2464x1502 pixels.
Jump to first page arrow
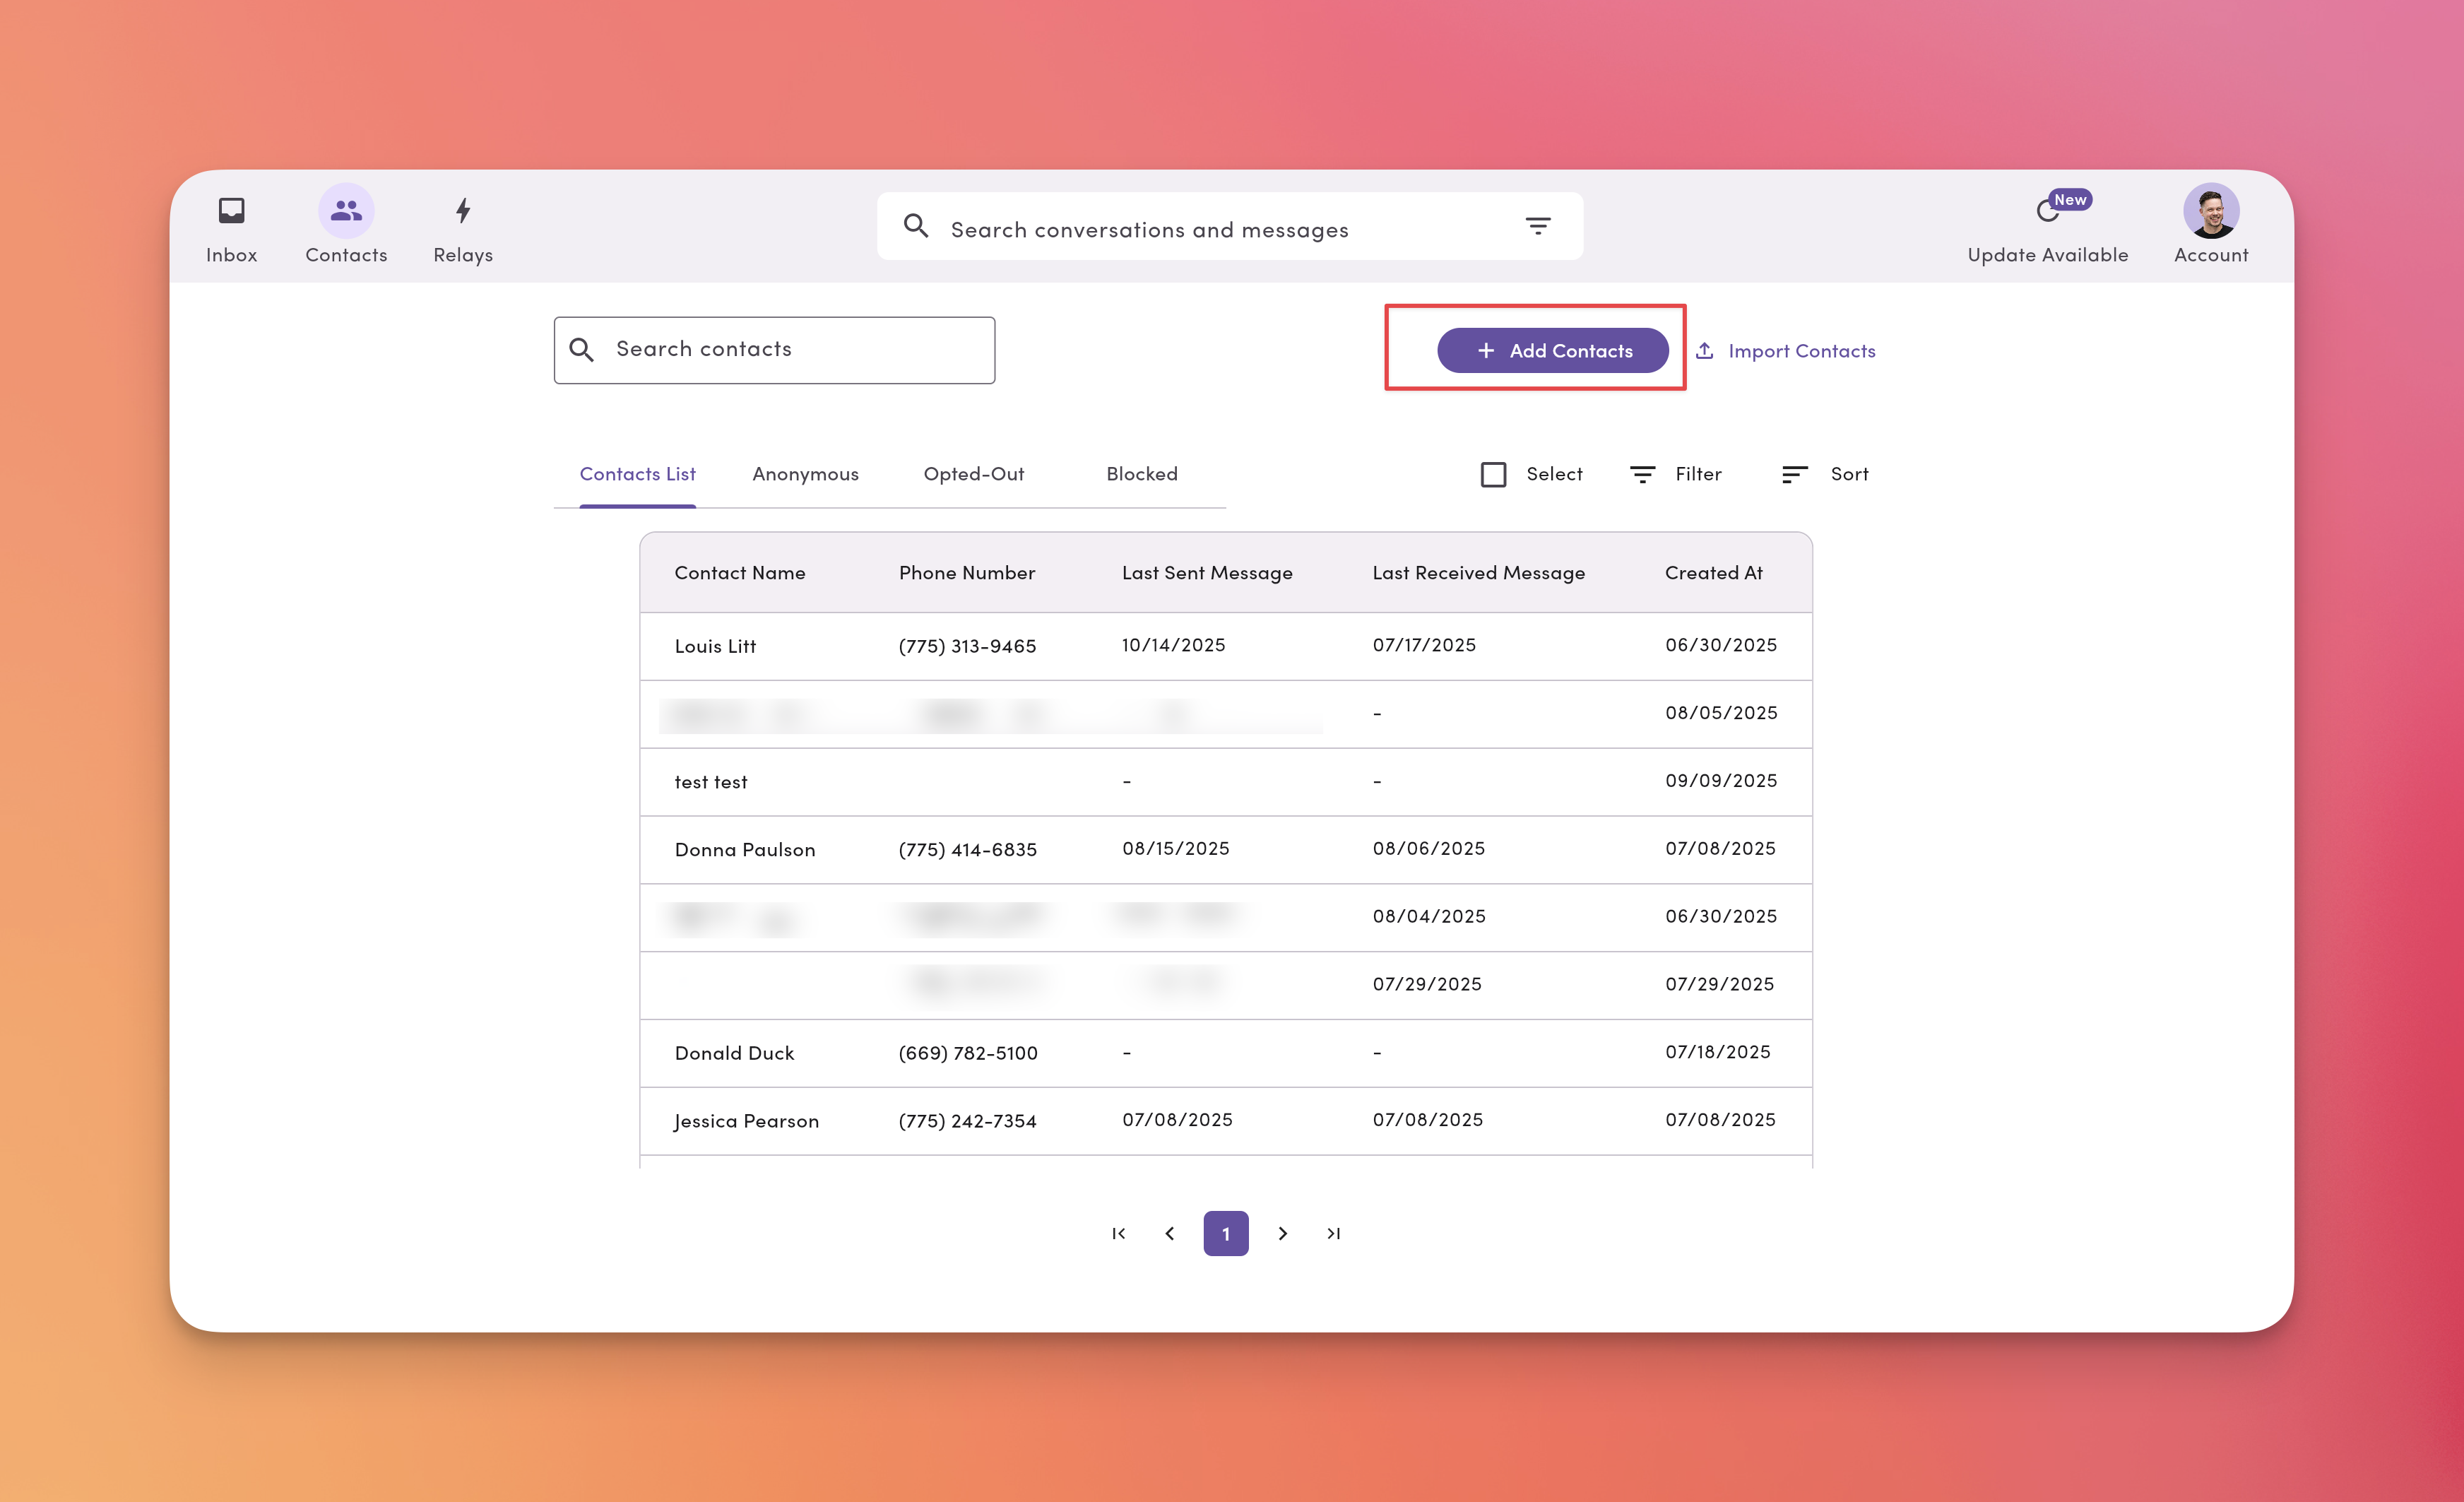pos(1119,1233)
